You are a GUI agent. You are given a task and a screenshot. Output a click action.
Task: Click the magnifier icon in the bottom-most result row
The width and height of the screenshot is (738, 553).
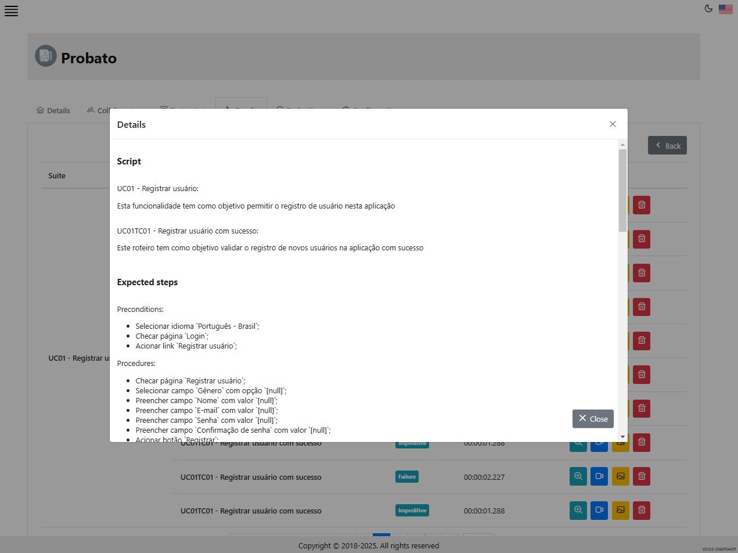(x=578, y=510)
